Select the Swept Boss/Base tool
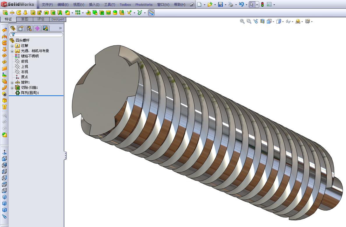The image size is (346, 227). click(19, 13)
